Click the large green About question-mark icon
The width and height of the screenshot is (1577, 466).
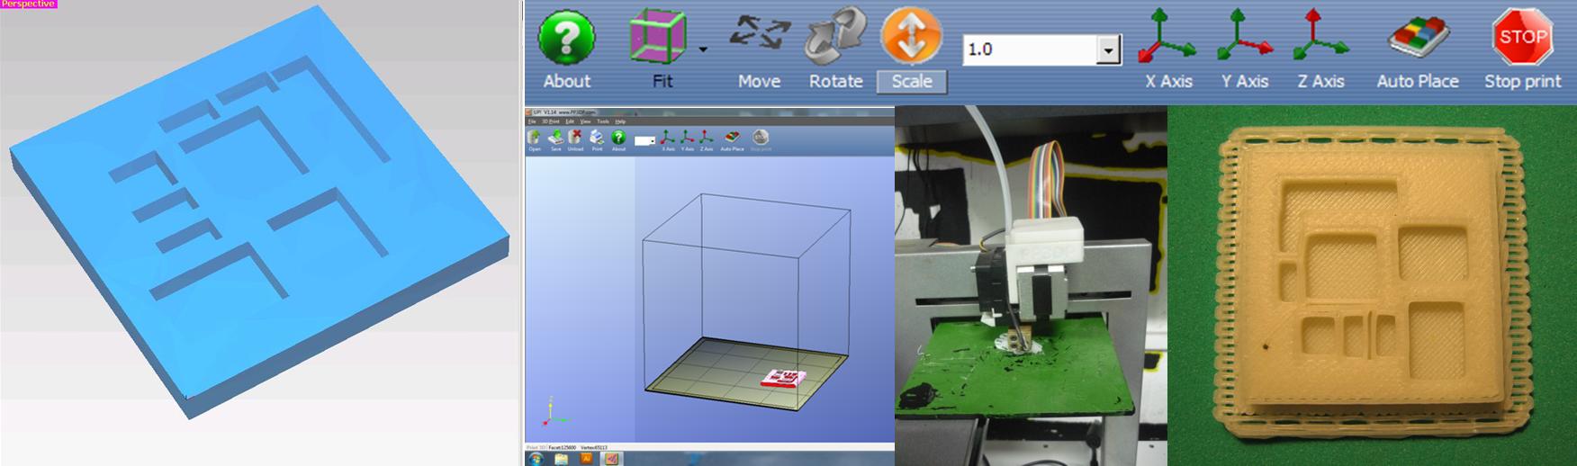566,38
